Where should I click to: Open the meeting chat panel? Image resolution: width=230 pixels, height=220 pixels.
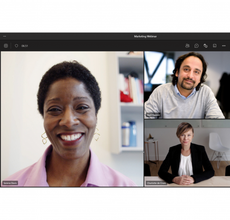pos(196,46)
